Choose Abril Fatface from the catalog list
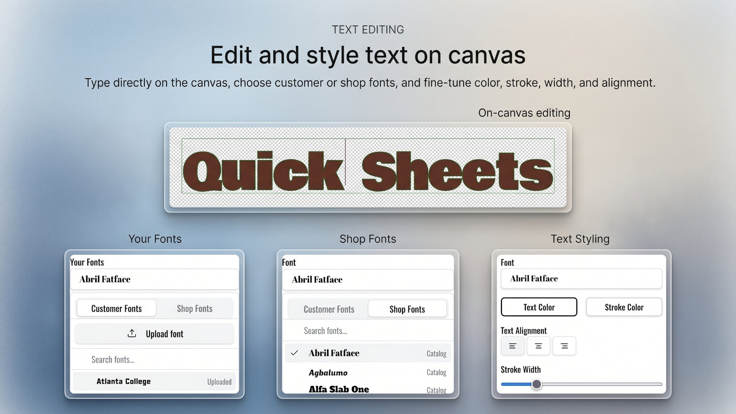The height and width of the screenshot is (414, 736). 368,353
